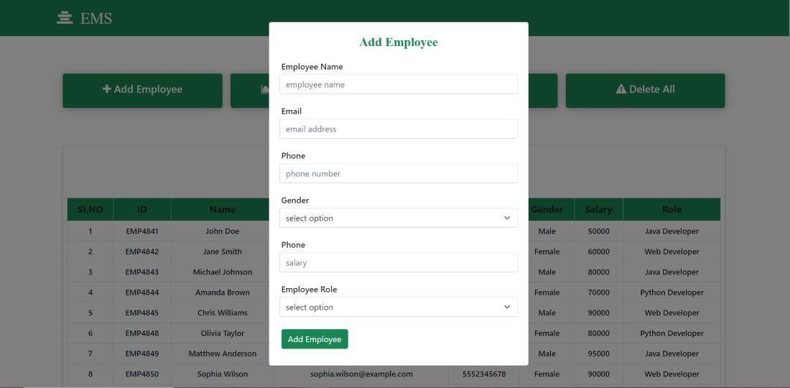Image resolution: width=790 pixels, height=388 pixels.
Task: Click the Gender column header in table
Action: (547, 209)
